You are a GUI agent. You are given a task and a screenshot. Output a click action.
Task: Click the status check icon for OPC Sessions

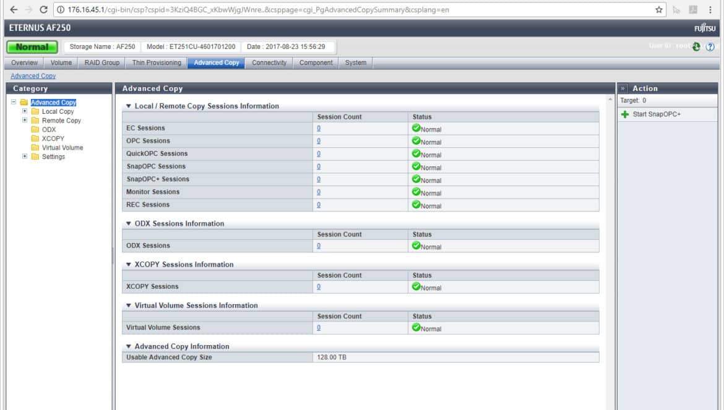(x=416, y=140)
